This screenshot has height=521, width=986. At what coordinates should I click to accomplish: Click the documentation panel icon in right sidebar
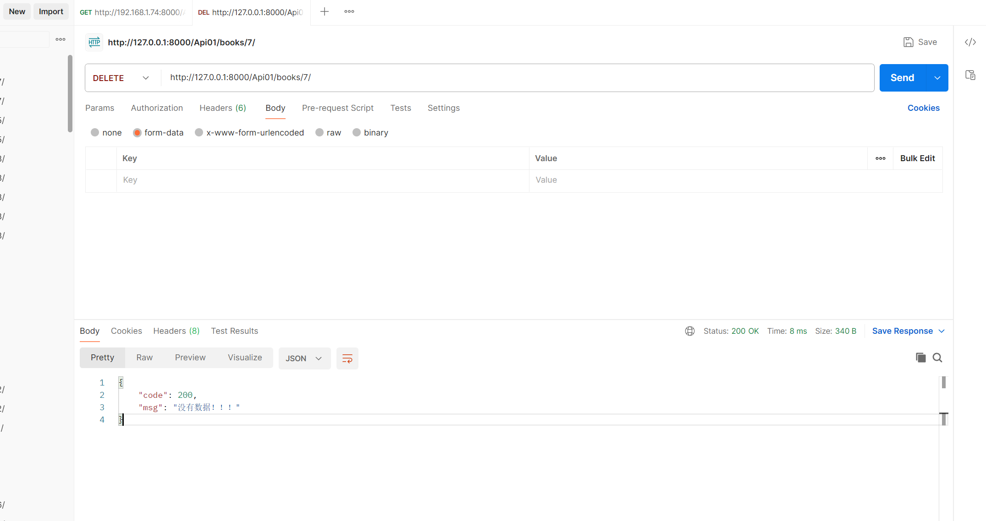point(970,75)
